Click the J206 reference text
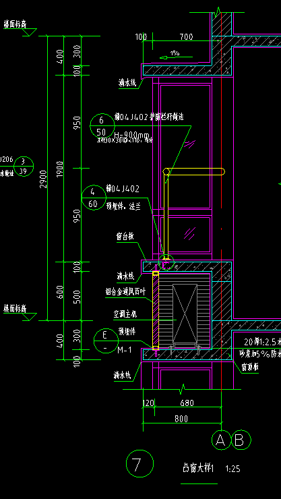The height and width of the screenshot is (499, 281). [x=6, y=159]
